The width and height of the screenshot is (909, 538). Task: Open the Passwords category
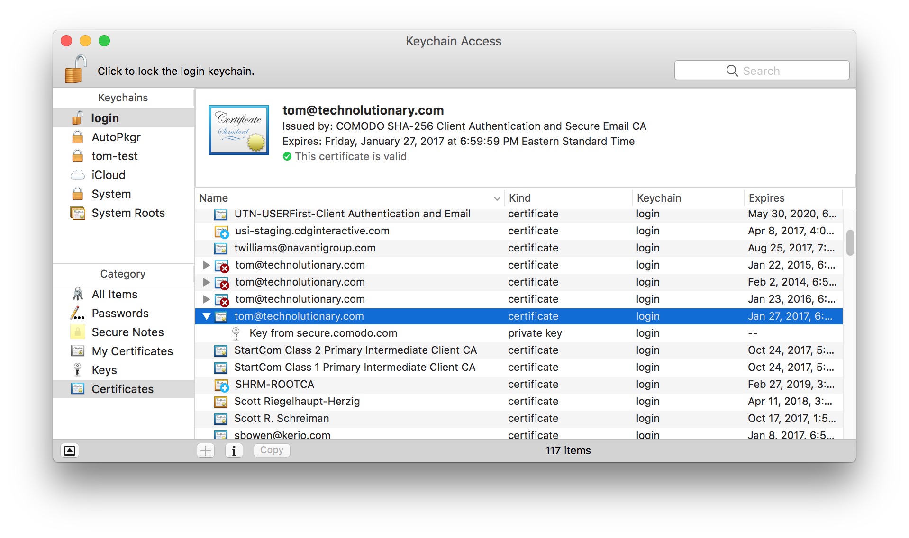(x=120, y=314)
